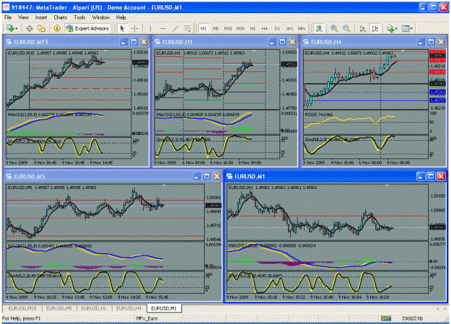This screenshot has width=451, height=324.
Task: Maximize the EURUSD,H4 chart window
Action: [x=431, y=42]
